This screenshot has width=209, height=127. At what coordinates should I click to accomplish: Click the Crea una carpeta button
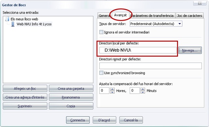point(71,89)
